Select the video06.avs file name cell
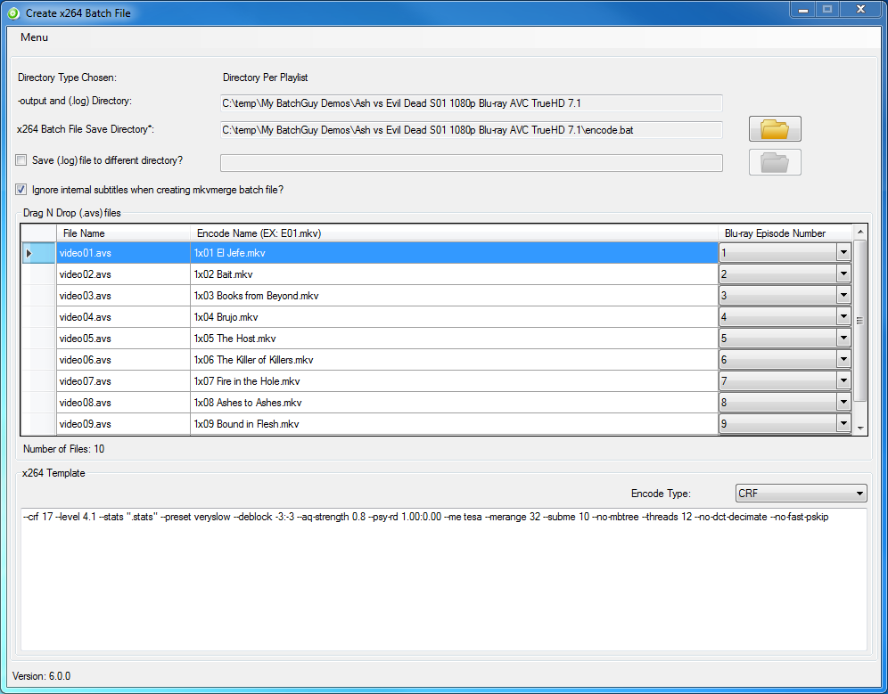 pos(123,360)
